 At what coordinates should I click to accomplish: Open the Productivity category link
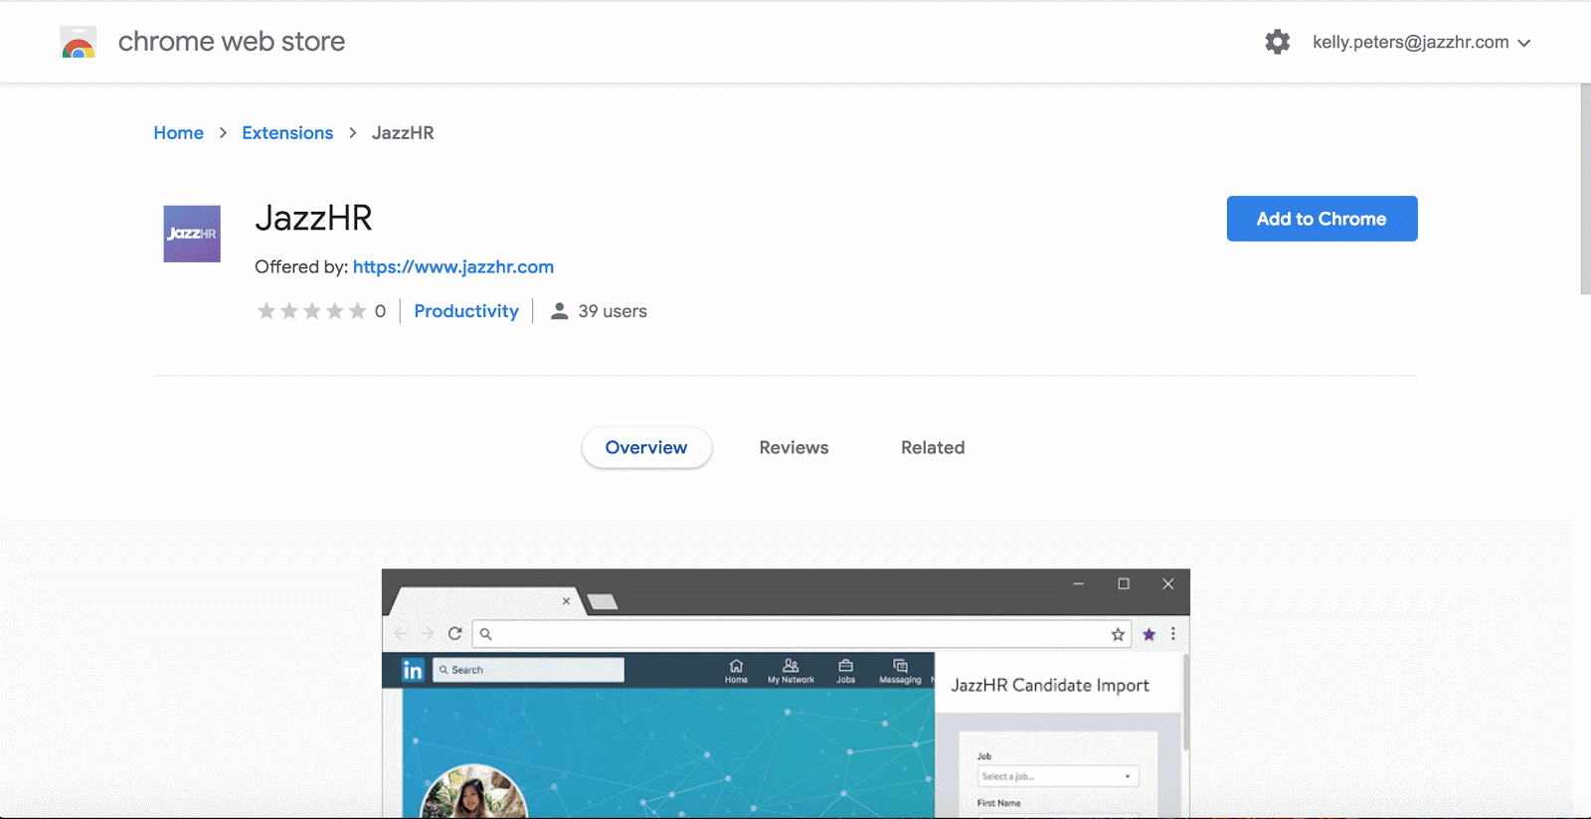[466, 311]
